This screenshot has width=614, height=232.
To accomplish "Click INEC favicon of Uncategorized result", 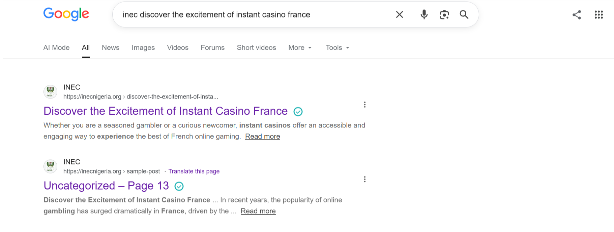I will click(50, 166).
